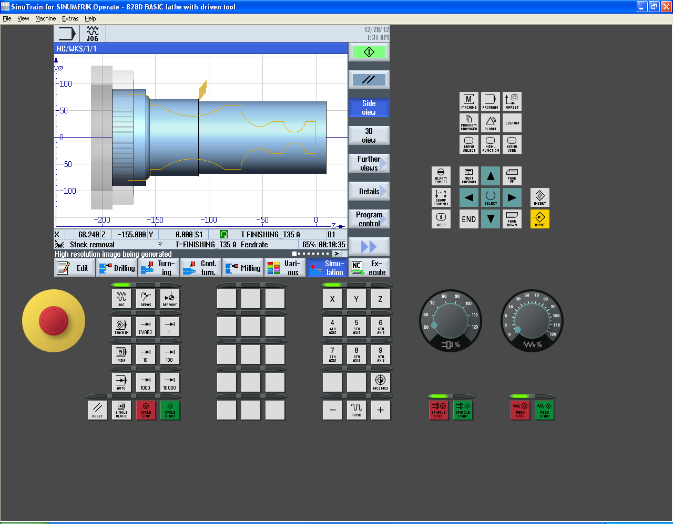Open the Cont. turn. softkey tab

(x=201, y=268)
